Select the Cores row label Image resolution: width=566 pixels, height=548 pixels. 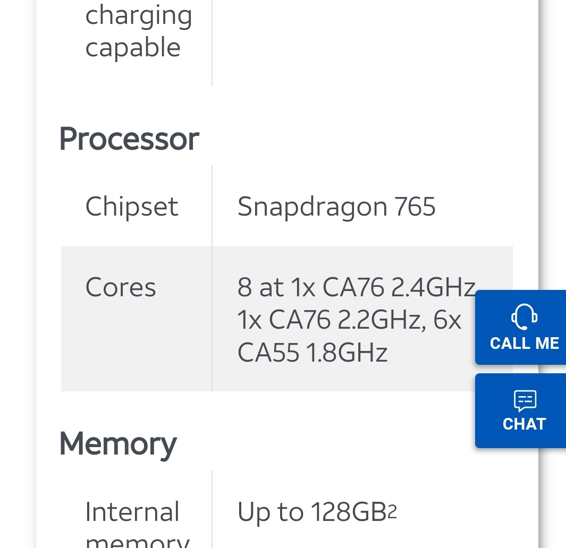tap(121, 288)
